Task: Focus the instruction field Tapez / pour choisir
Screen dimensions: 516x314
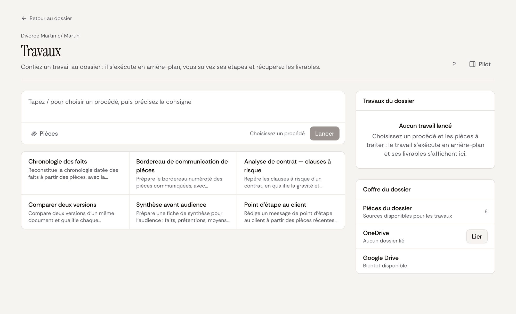Action: (x=183, y=107)
